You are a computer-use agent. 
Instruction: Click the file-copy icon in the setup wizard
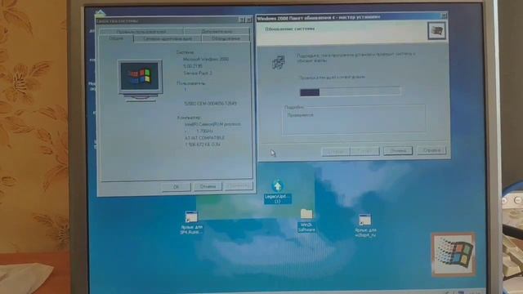coord(279,62)
